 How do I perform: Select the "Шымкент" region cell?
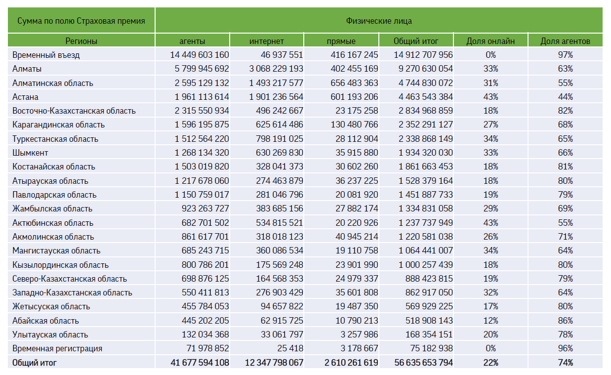point(31,153)
